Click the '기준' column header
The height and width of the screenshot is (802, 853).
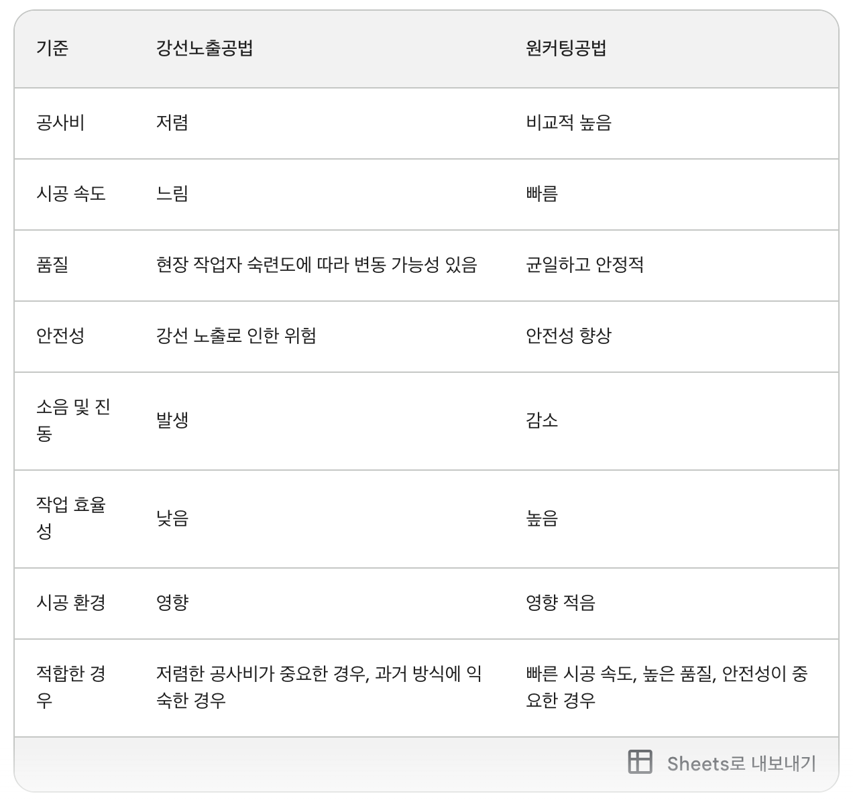click(52, 48)
